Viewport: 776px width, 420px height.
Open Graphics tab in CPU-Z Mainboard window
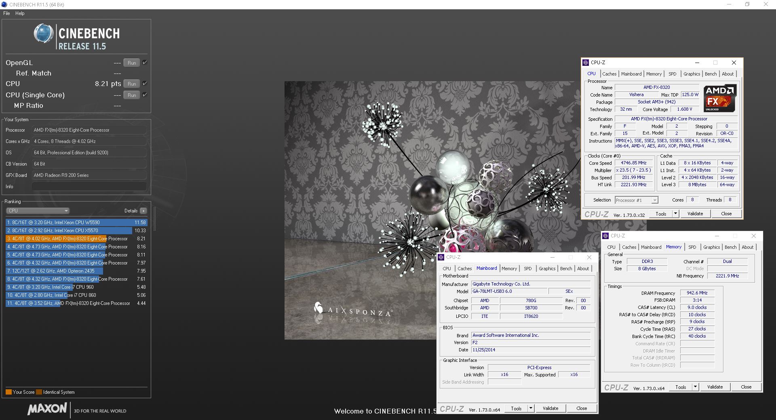click(547, 269)
